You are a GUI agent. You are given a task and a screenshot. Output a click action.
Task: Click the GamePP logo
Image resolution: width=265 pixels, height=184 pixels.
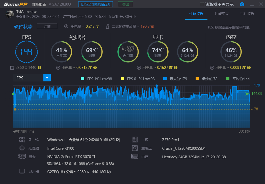(x=16, y=4)
